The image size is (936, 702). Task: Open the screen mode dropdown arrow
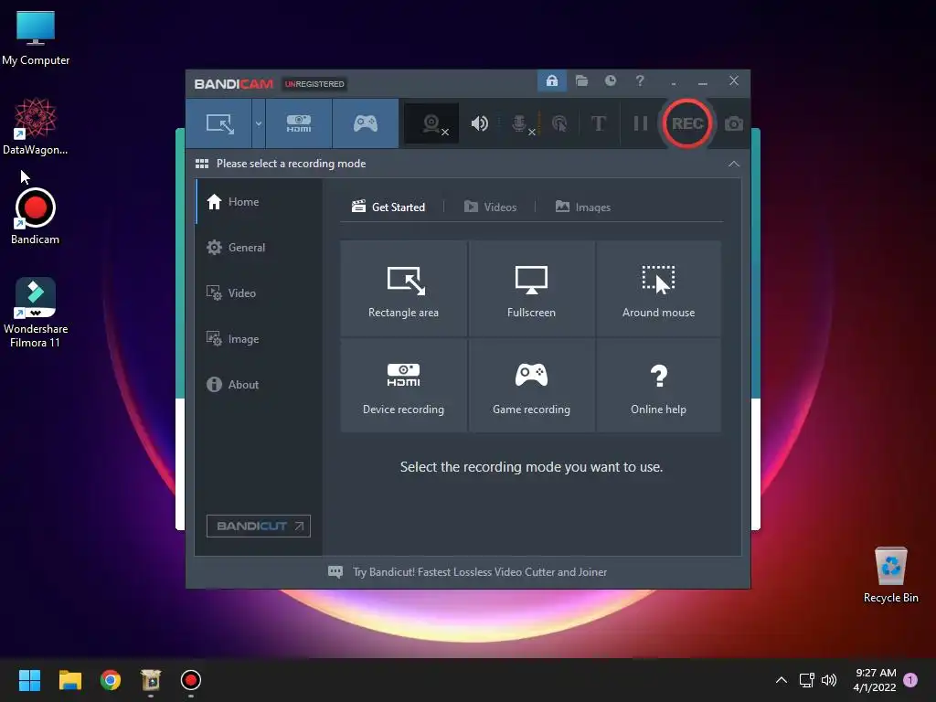pos(259,123)
